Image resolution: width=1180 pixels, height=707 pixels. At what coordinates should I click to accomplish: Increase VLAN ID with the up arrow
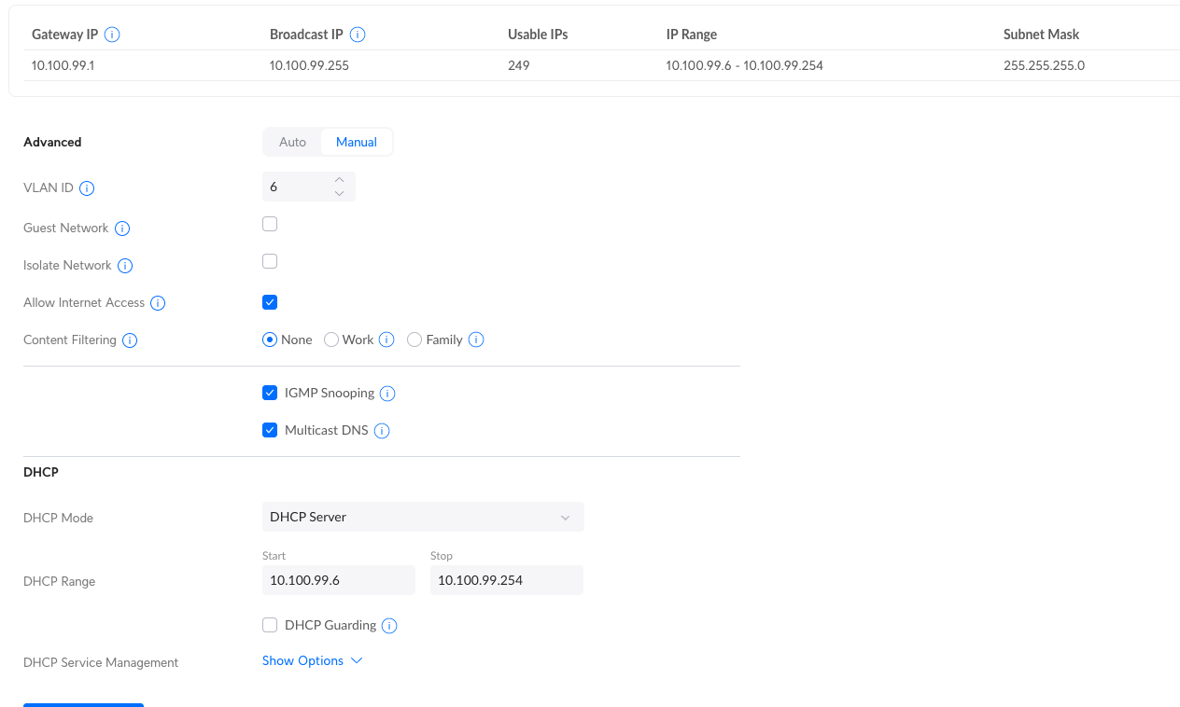tap(339, 180)
